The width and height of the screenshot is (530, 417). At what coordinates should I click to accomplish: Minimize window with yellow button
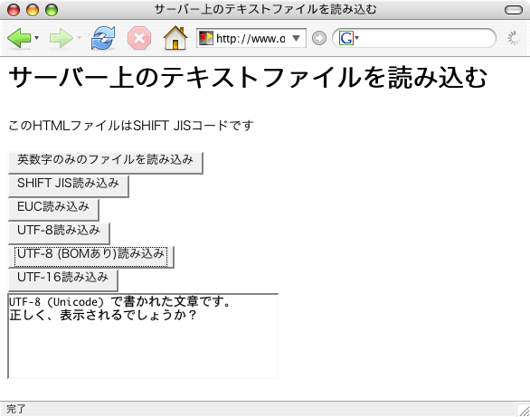coord(33,10)
